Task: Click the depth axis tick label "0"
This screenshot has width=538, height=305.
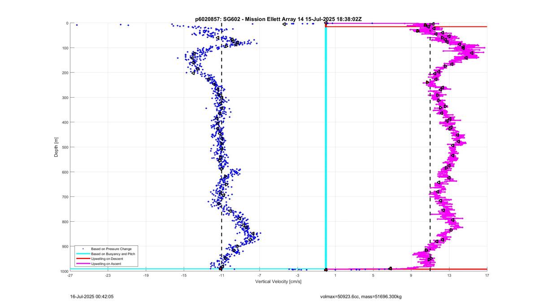Action: pos(67,23)
